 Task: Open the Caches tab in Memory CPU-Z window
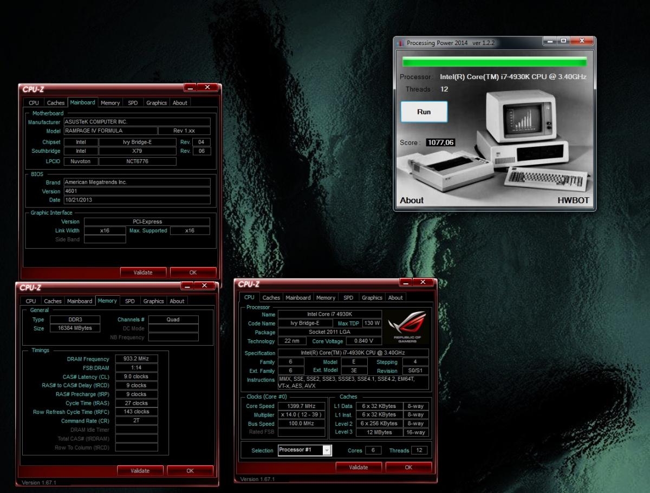[x=53, y=301]
